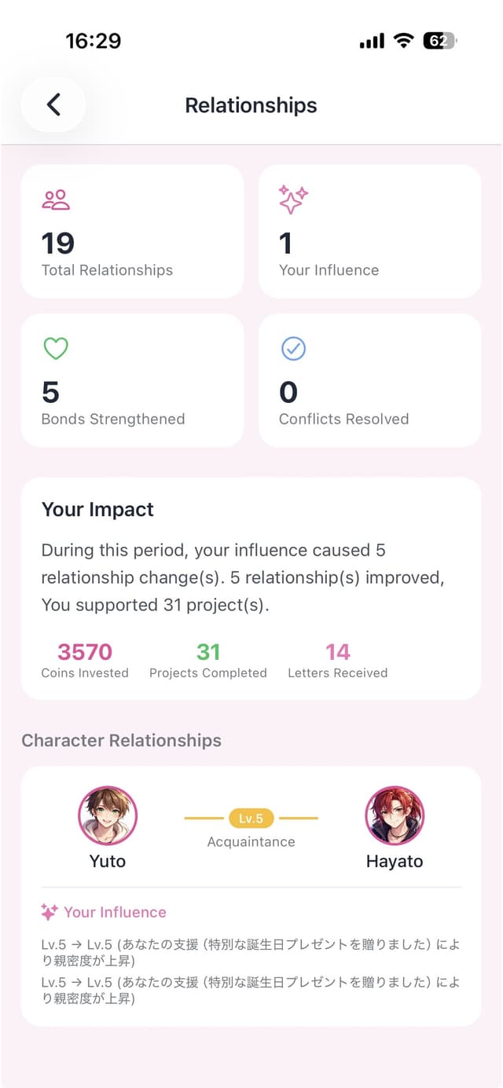
Task: Tap the blue checkmark icon above Conflicts Resolved
Action: click(x=292, y=348)
